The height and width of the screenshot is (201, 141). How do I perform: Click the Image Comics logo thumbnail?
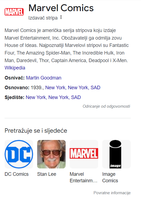[x=117, y=154]
